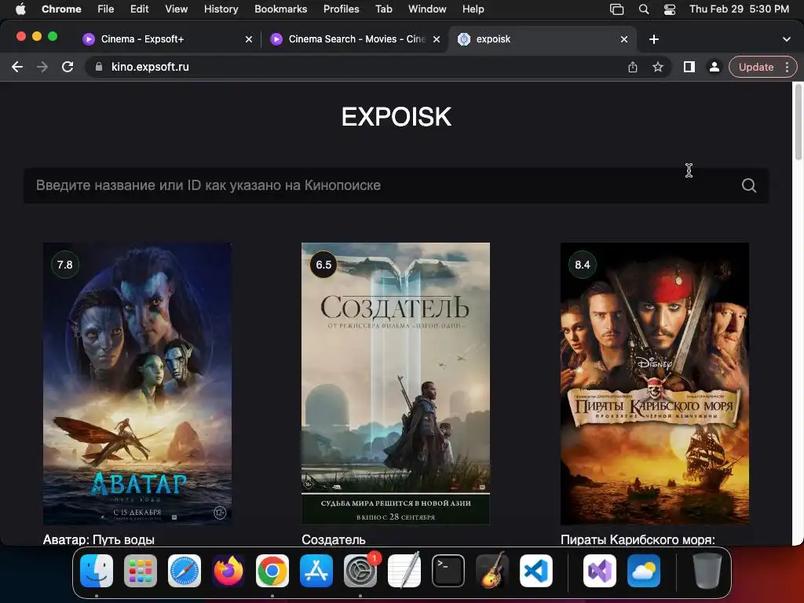Click the date and time in menu bar

coord(739,9)
